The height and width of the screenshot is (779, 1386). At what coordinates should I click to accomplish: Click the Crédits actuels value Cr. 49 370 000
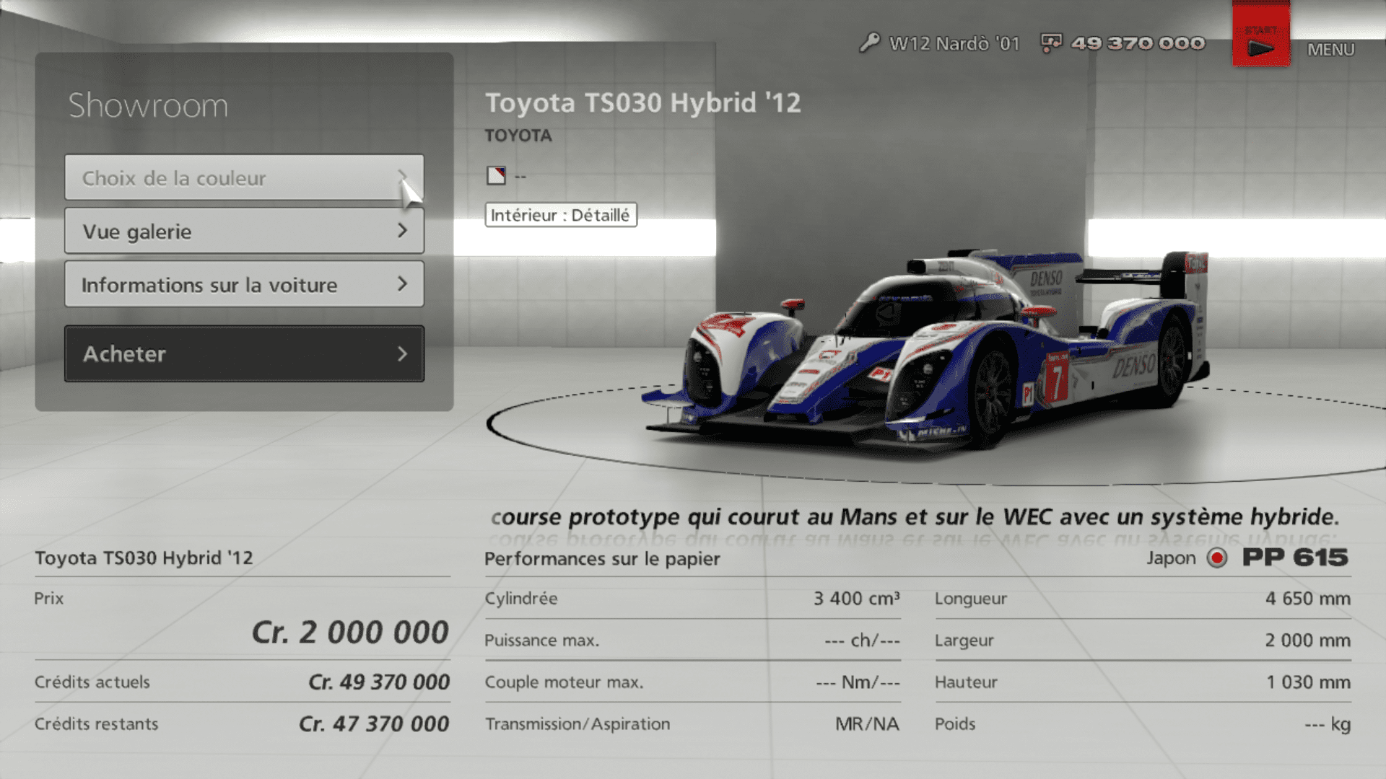pyautogui.click(x=379, y=682)
